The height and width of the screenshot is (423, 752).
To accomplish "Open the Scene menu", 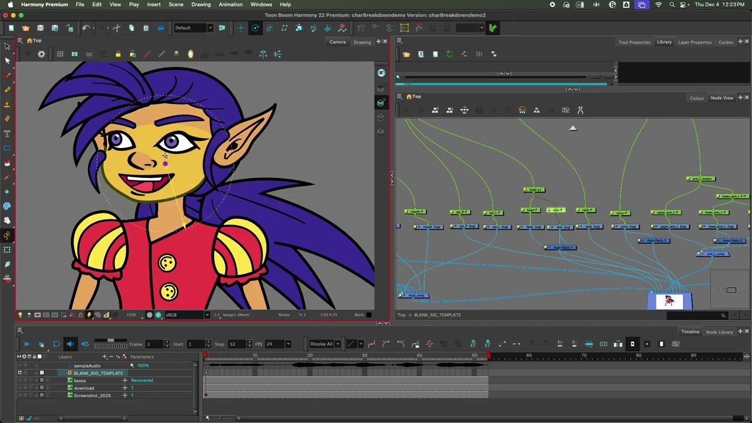I will pos(176,4).
